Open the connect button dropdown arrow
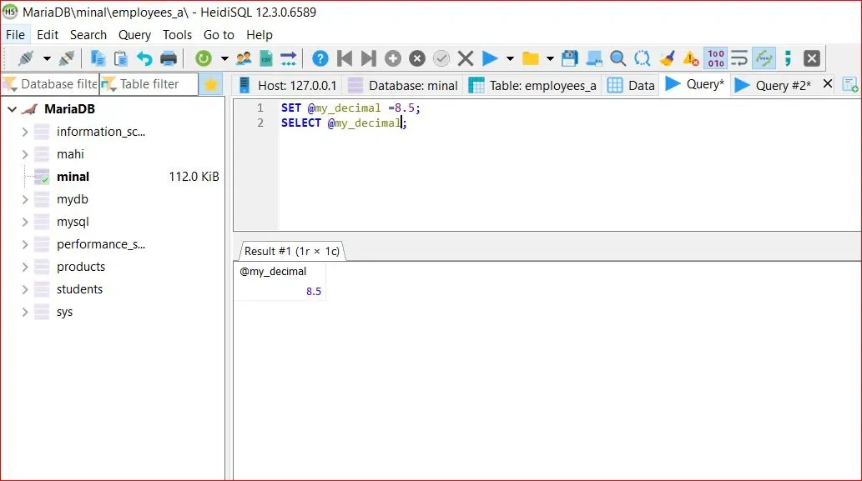Image resolution: width=862 pixels, height=481 pixels. tap(47, 58)
